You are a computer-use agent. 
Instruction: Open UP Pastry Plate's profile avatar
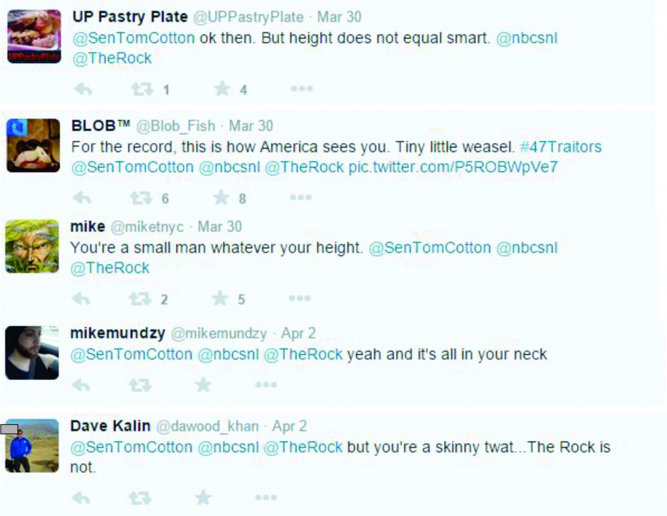pyautogui.click(x=34, y=36)
